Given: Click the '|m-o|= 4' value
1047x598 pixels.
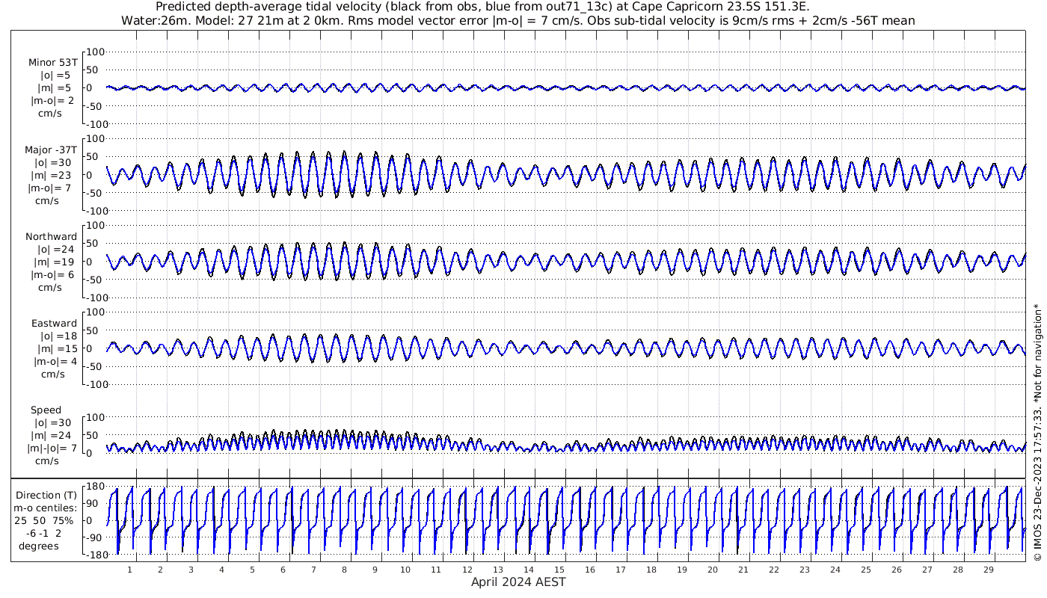Looking at the screenshot, I should click(54, 362).
